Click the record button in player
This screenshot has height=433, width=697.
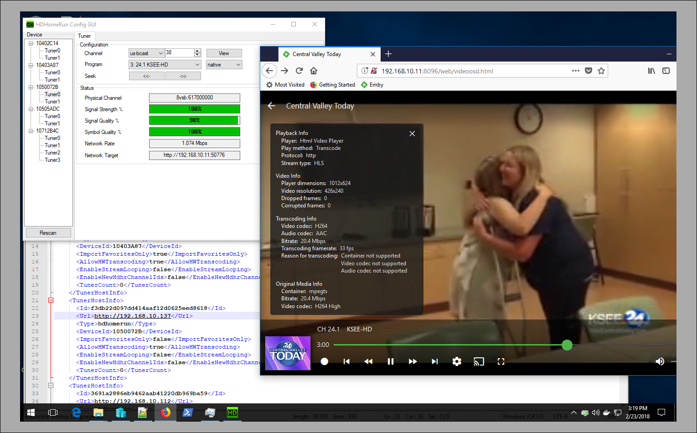(324, 361)
